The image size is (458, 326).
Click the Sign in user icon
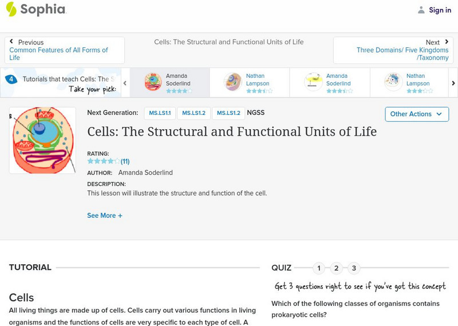pyautogui.click(x=421, y=10)
